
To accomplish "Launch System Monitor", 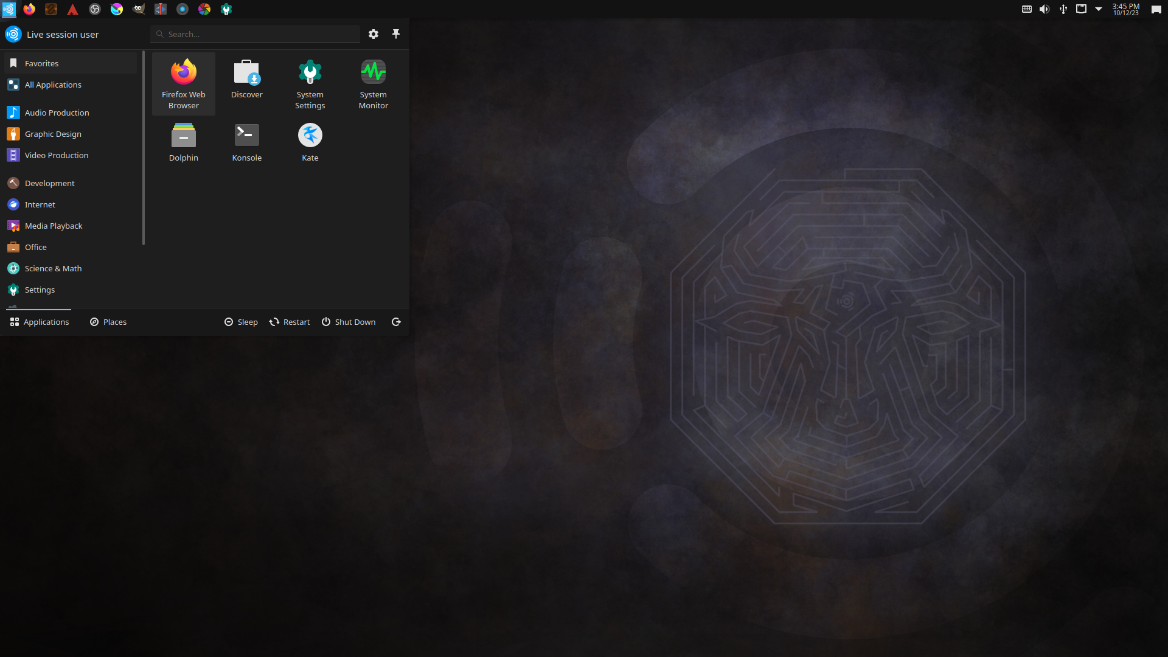I will click(373, 84).
